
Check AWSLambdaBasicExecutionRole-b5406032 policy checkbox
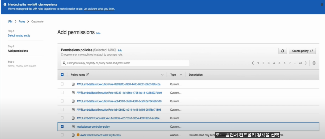coord(62,109)
